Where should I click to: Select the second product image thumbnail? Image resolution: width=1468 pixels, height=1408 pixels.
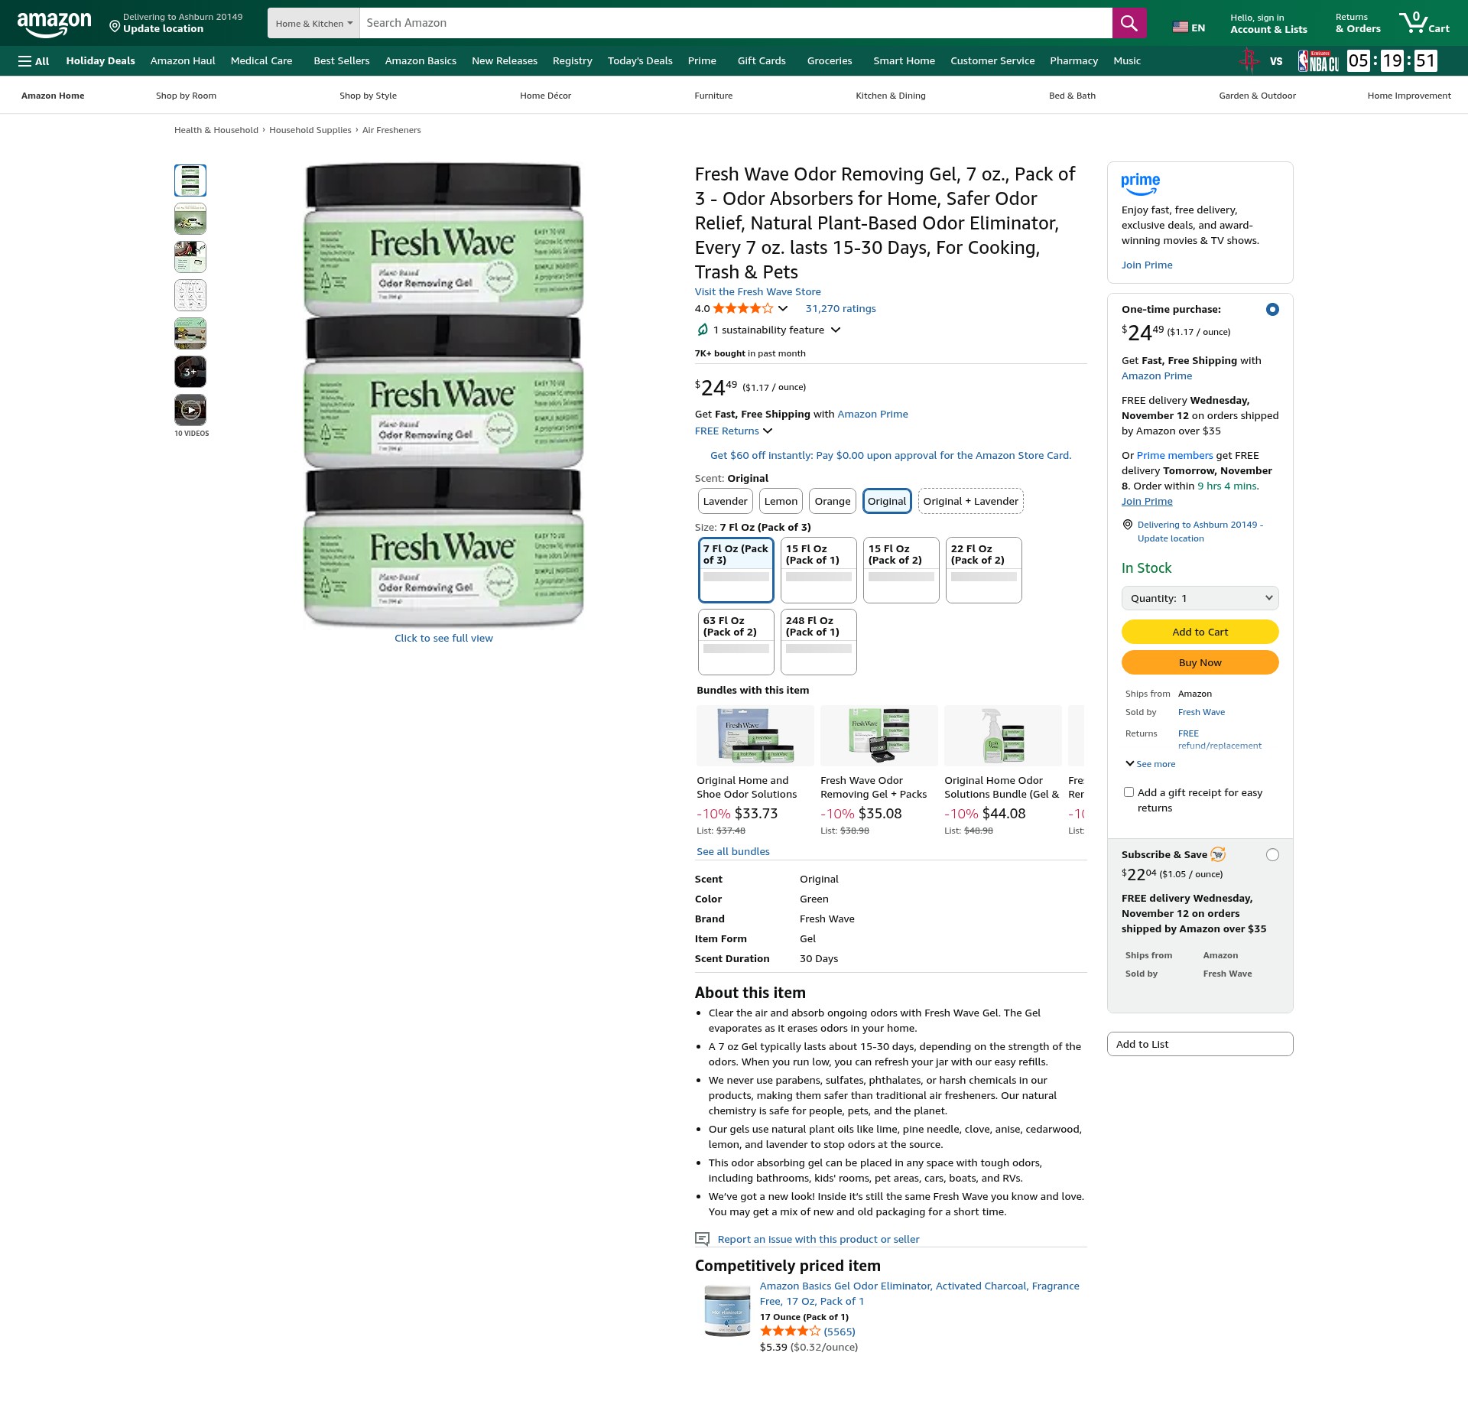pos(190,219)
